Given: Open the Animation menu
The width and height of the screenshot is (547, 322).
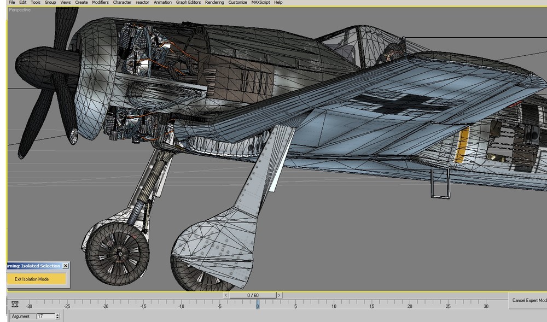Looking at the screenshot, I should (x=162, y=2).
